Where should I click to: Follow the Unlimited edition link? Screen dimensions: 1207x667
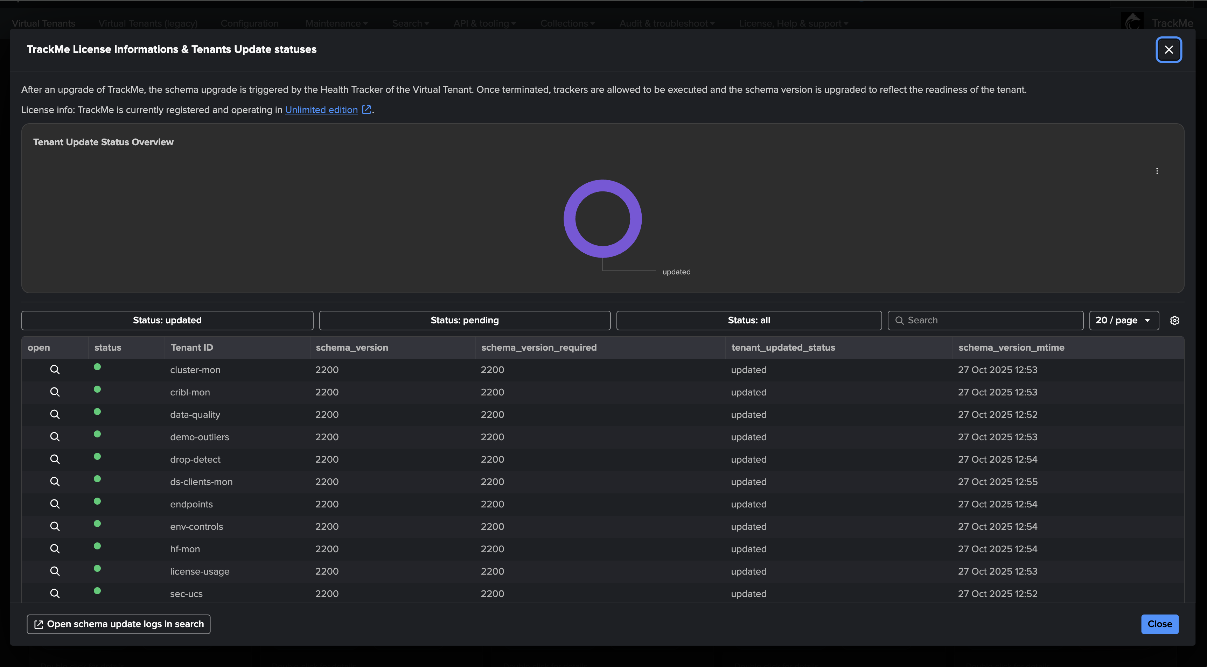(321, 110)
